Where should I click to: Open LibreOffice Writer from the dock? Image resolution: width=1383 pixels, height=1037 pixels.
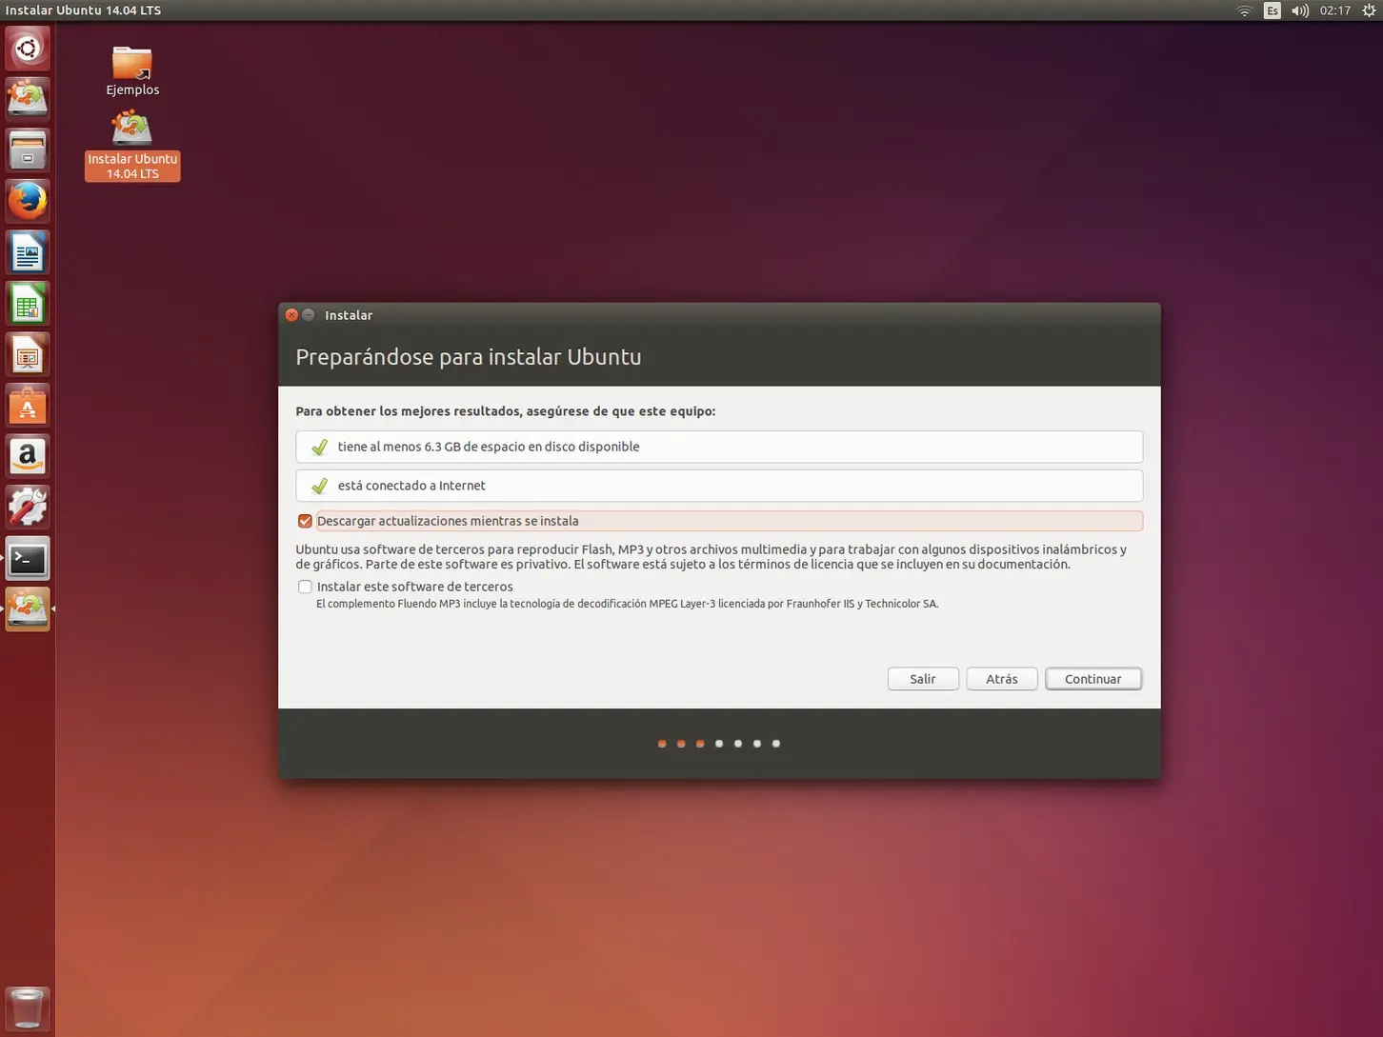click(x=28, y=252)
